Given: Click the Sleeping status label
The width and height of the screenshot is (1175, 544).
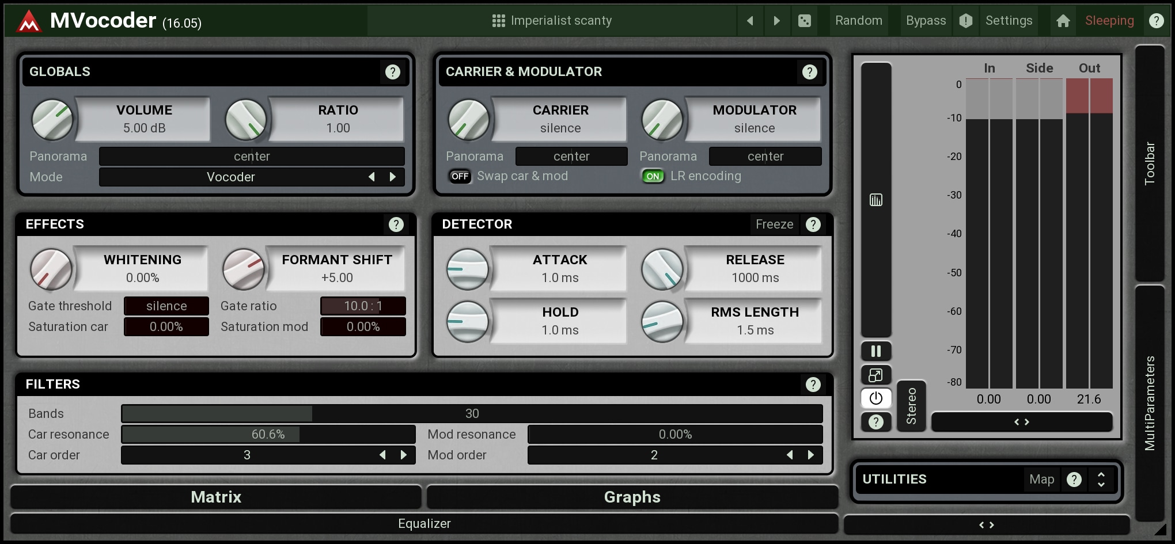Looking at the screenshot, I should click(x=1109, y=21).
